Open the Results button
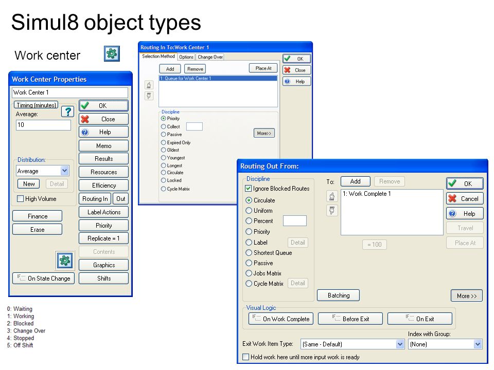 103,159
